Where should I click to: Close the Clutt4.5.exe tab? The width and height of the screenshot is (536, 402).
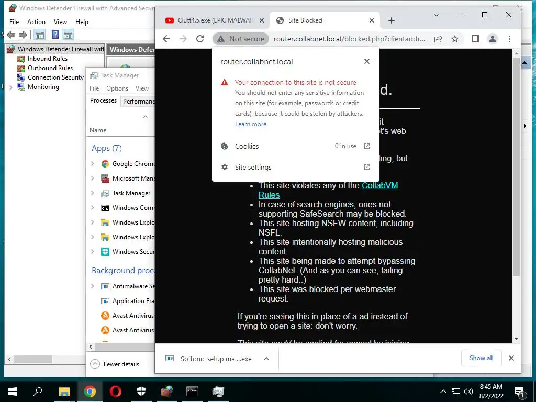point(262,20)
